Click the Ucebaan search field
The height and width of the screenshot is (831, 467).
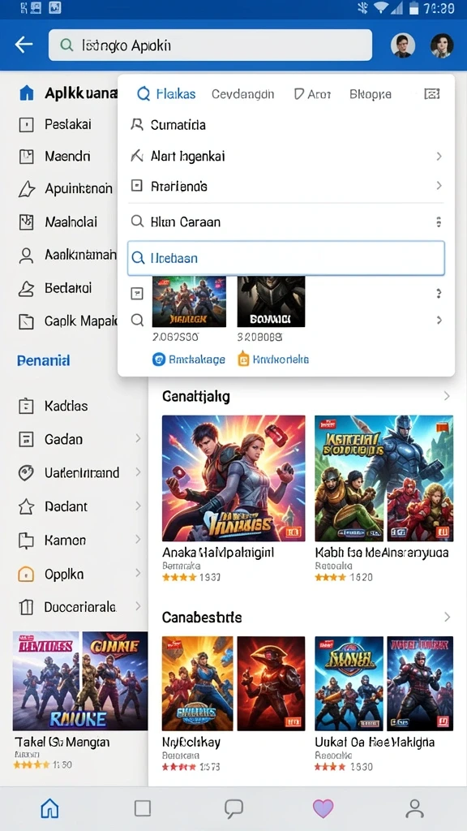[x=286, y=258]
